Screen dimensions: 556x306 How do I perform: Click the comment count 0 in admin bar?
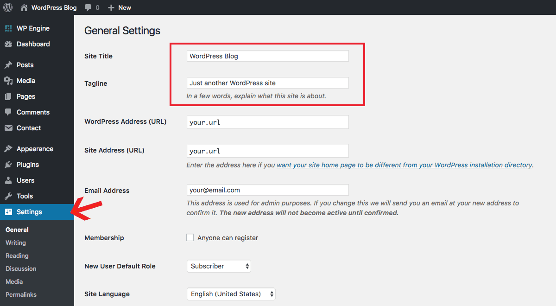(x=97, y=7)
